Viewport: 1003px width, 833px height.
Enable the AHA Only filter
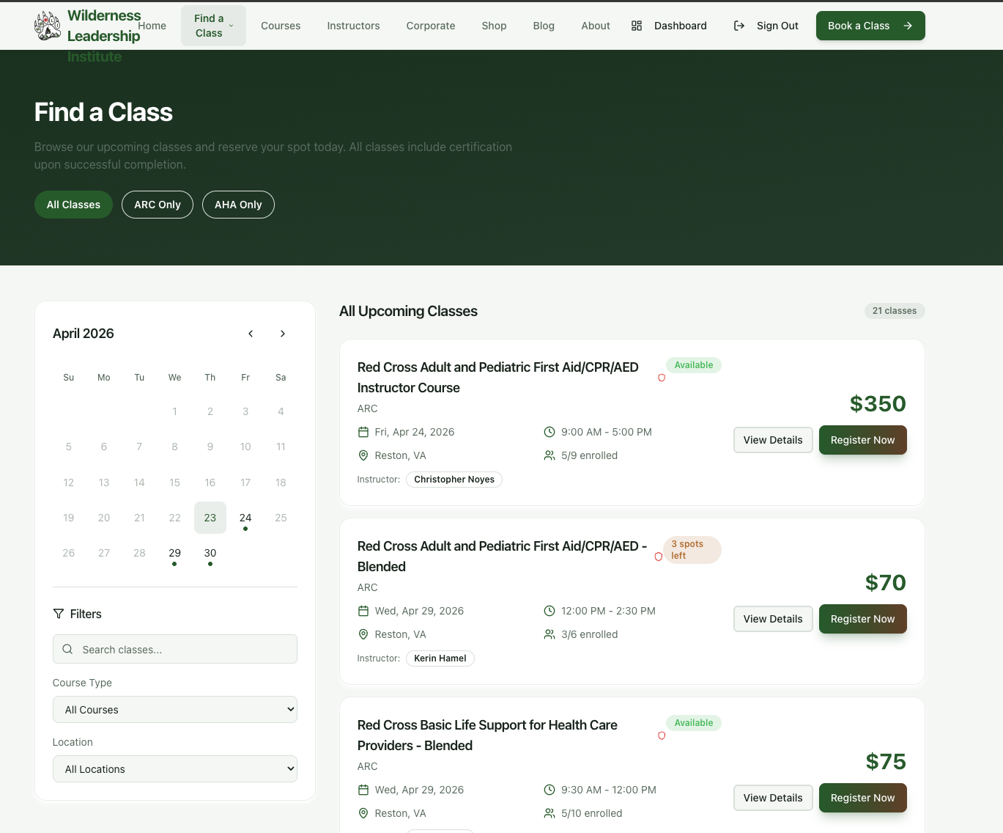(238, 205)
